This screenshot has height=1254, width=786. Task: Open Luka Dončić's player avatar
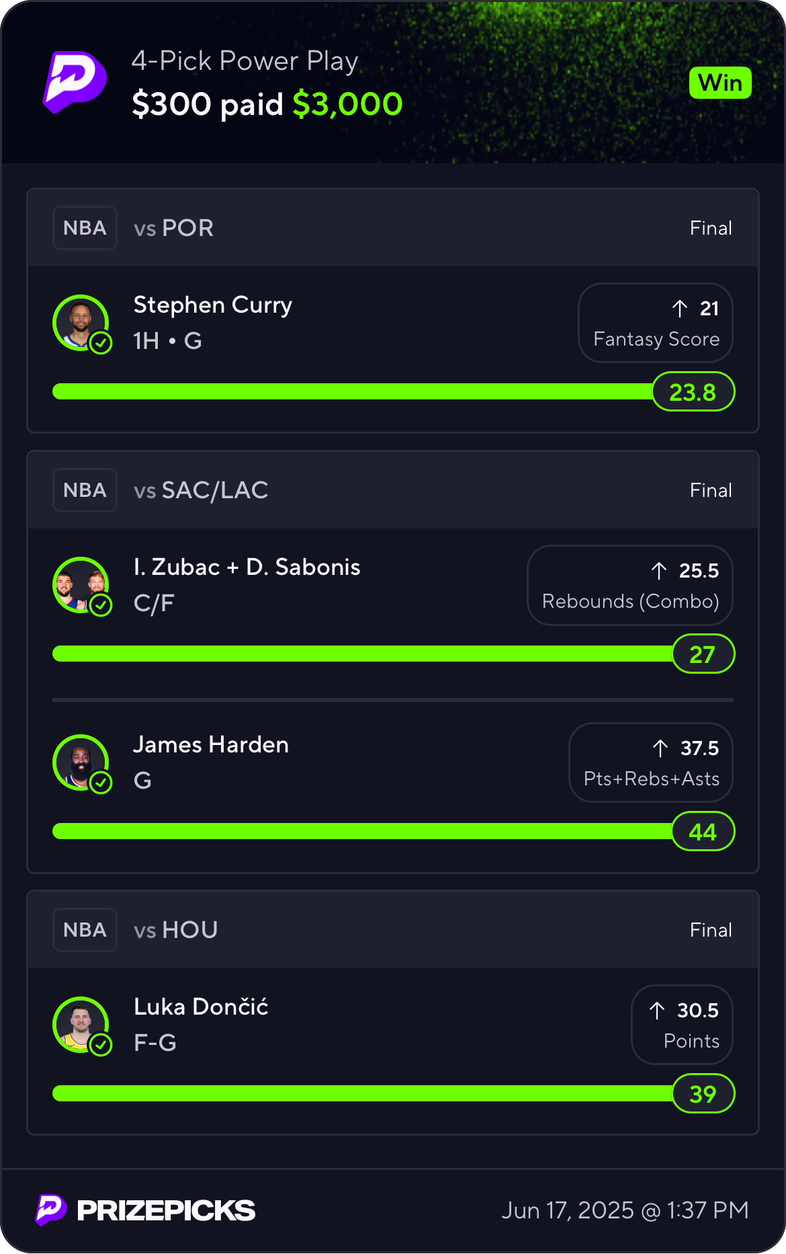81,1025
